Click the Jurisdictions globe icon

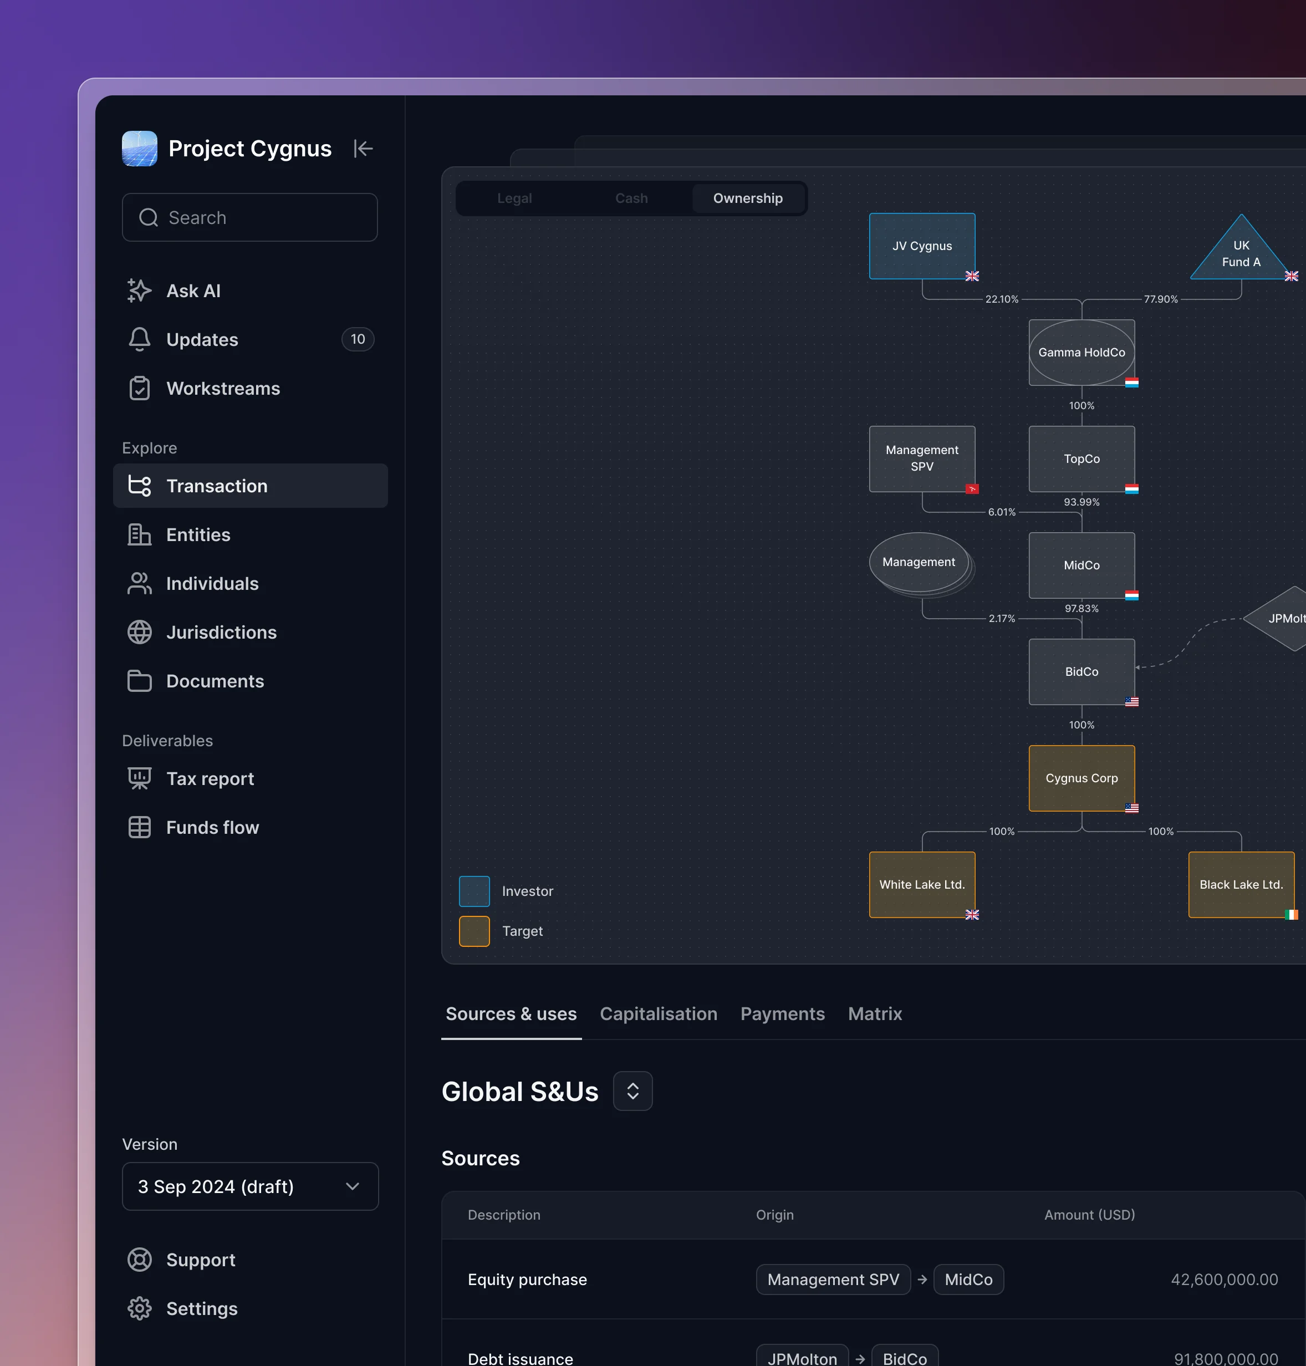click(x=139, y=632)
